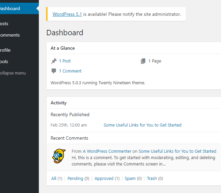Follow the WordPress 5.1 update link

click(x=67, y=14)
